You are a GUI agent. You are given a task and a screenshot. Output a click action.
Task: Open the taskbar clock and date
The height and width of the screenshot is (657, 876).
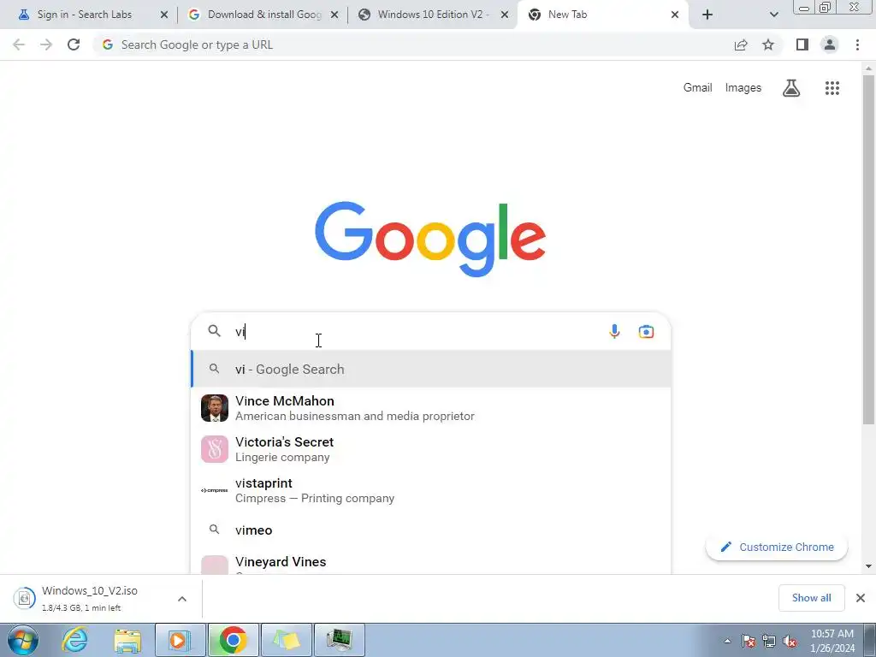click(x=832, y=641)
